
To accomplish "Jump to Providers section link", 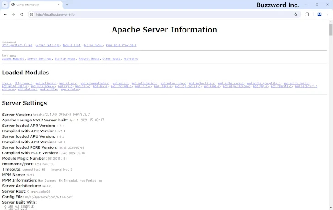I will coord(131,59).
